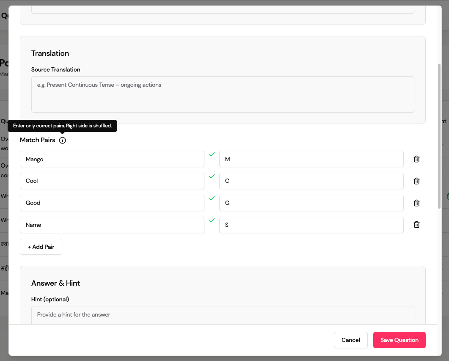Screen dimensions: 449x361
Task: Click the dialog's vertical scrollbar
Action: coord(439,135)
